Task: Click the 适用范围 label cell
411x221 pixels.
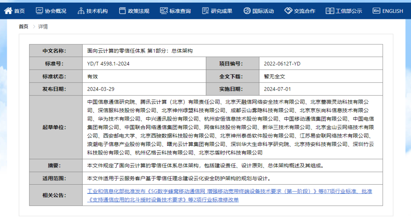Action: [x=56, y=179]
